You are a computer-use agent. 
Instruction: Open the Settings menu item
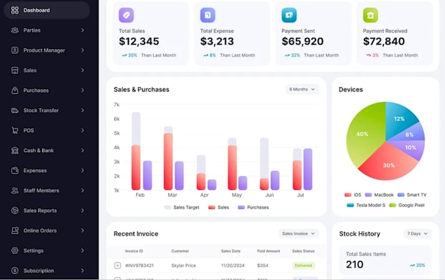47,251
